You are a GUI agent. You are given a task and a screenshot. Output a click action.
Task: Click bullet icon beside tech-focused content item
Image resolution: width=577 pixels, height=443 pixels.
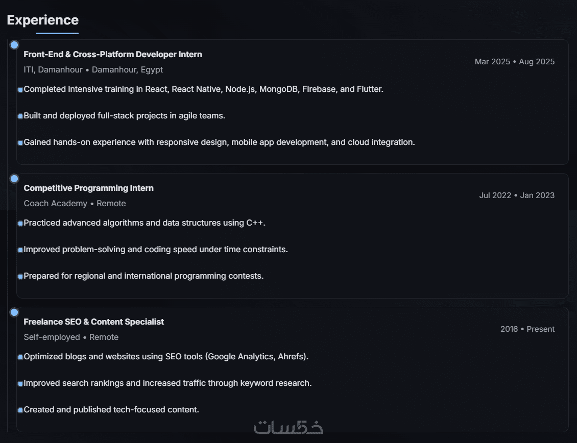coord(20,410)
